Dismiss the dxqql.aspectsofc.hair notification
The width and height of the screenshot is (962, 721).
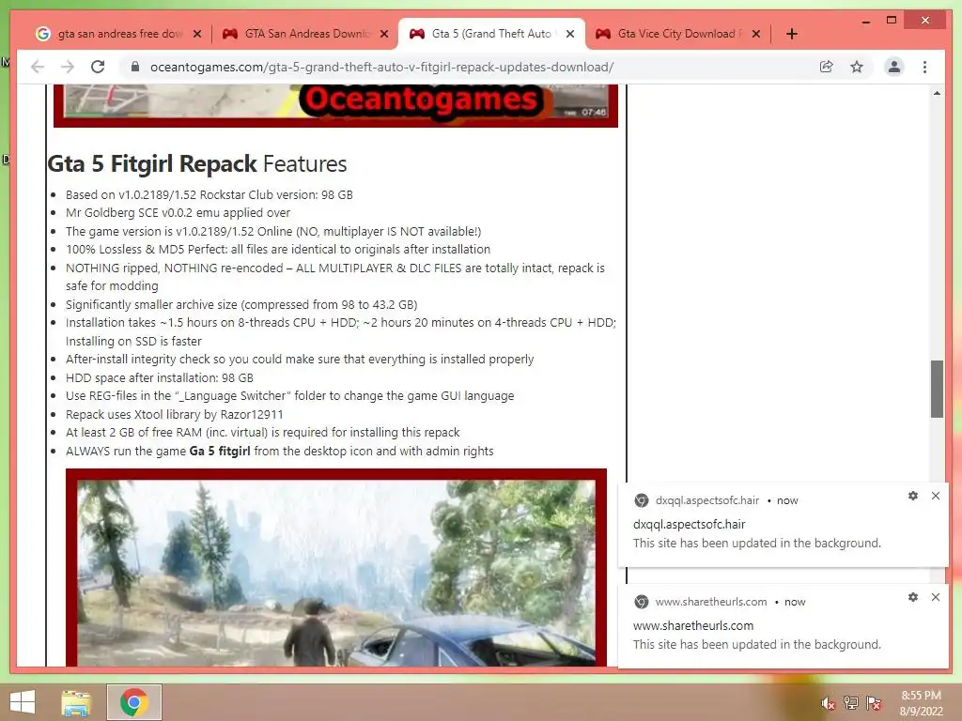(x=936, y=496)
